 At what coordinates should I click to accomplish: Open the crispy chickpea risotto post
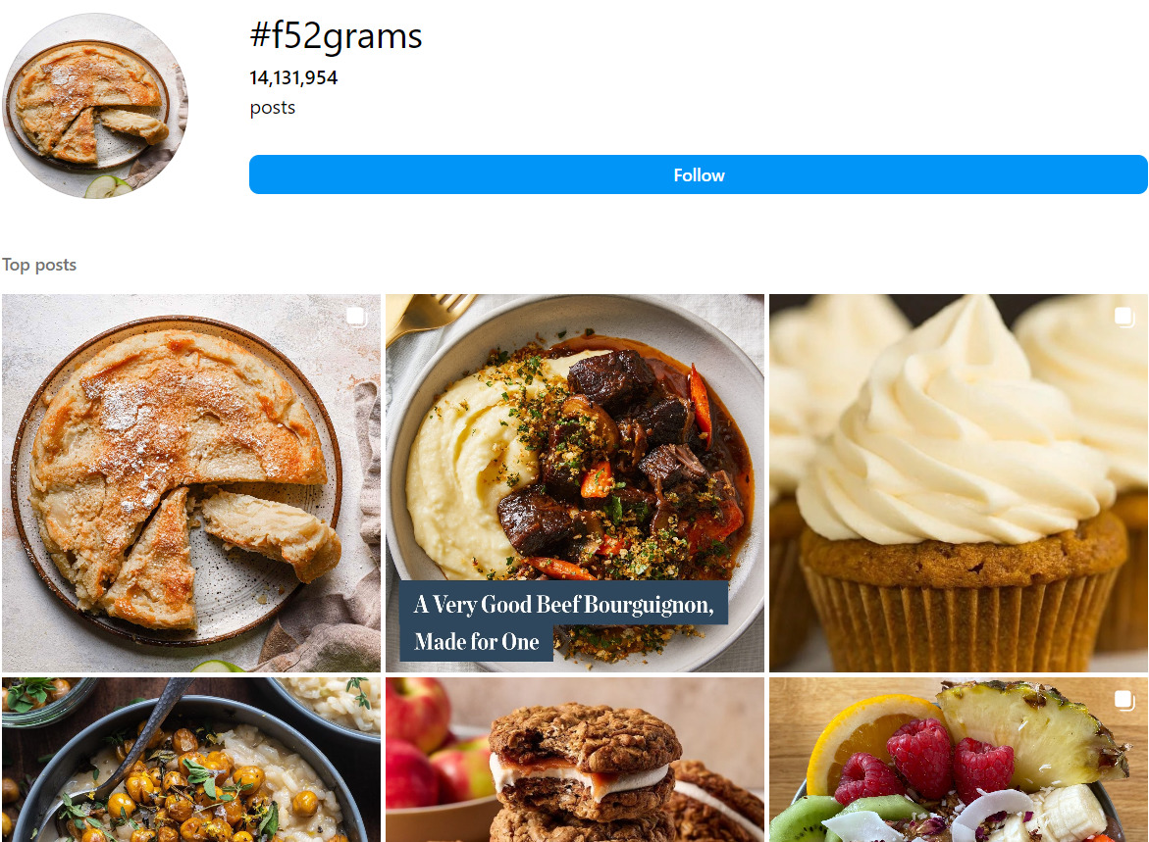191,760
